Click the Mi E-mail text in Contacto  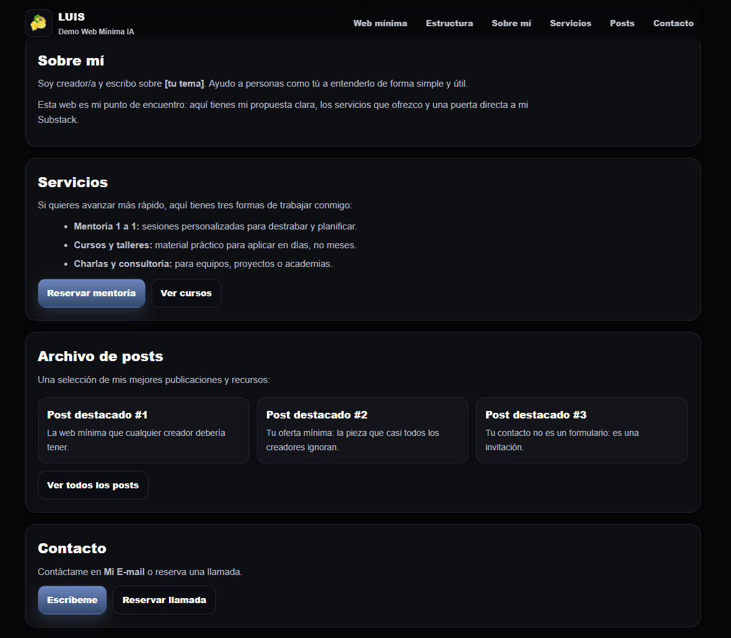pyautogui.click(x=124, y=572)
